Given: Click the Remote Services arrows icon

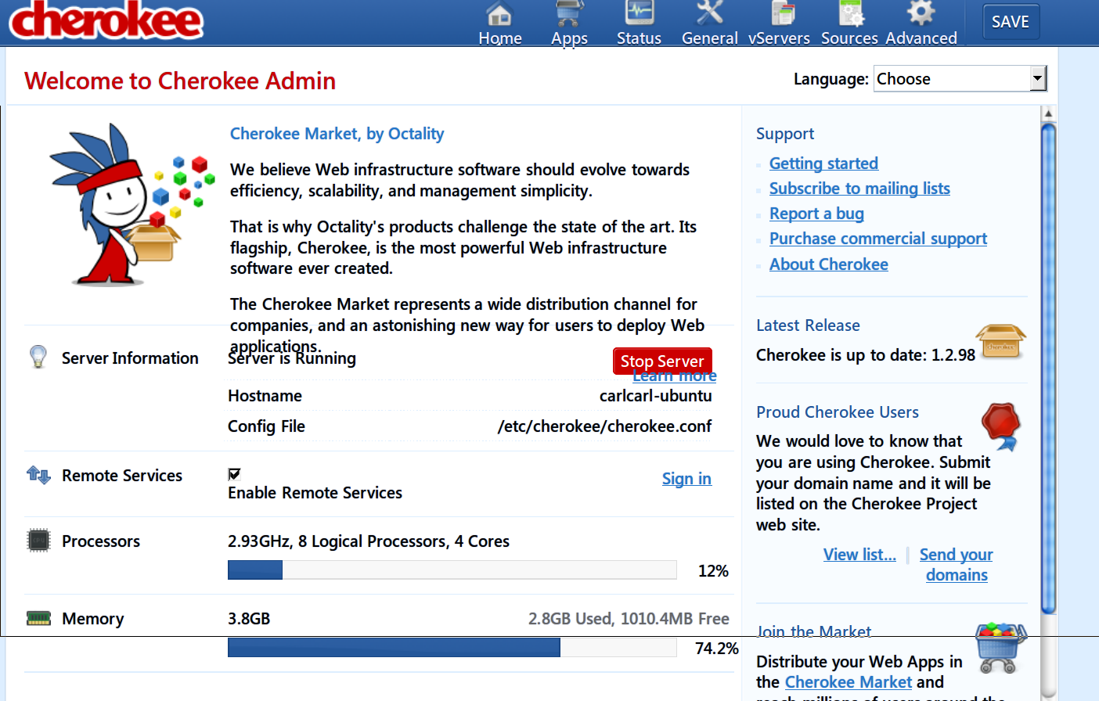Looking at the screenshot, I should 38,474.
